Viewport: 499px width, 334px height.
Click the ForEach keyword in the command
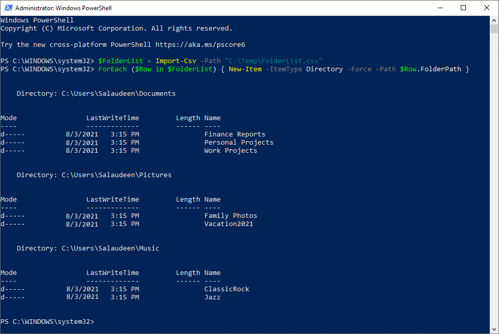112,69
